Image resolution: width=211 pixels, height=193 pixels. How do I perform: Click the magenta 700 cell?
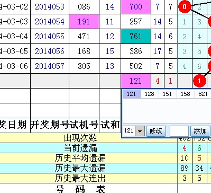[136, 7]
